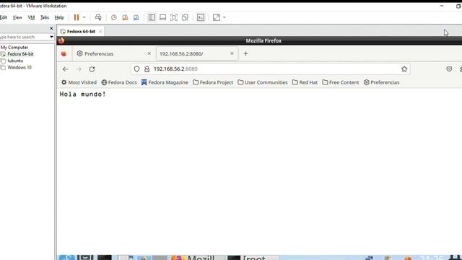This screenshot has height=260, width=462.
Task: Enter VMware full screen mode
Action: pos(174,17)
